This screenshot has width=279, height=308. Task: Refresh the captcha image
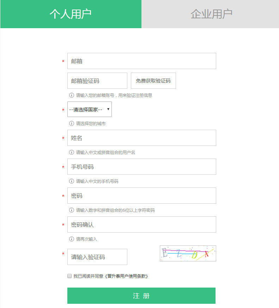pyautogui.click(x=188, y=253)
